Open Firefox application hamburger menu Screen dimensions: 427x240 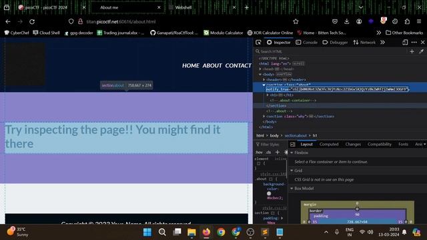(419, 21)
